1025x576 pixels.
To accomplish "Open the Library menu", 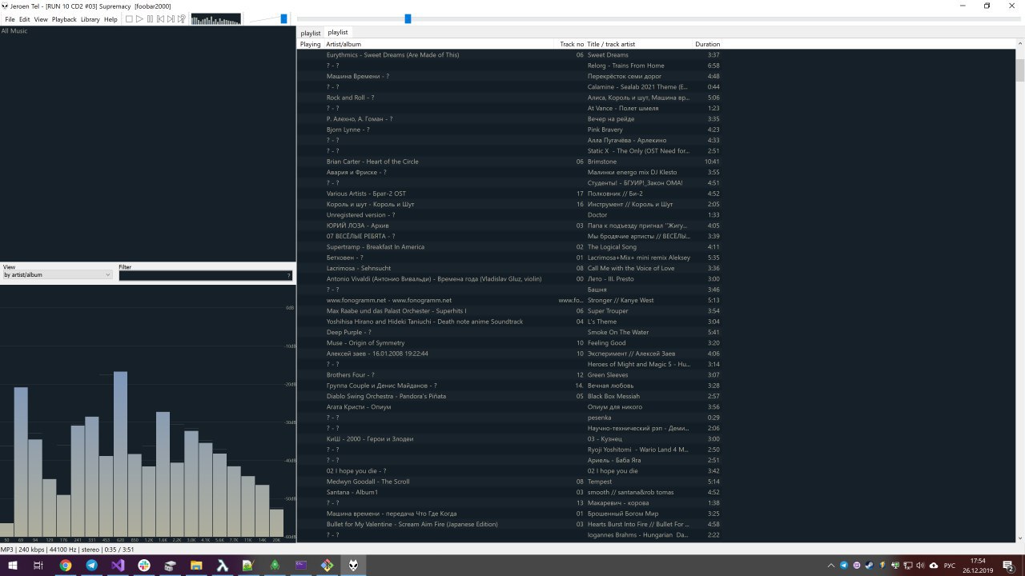I will point(90,19).
